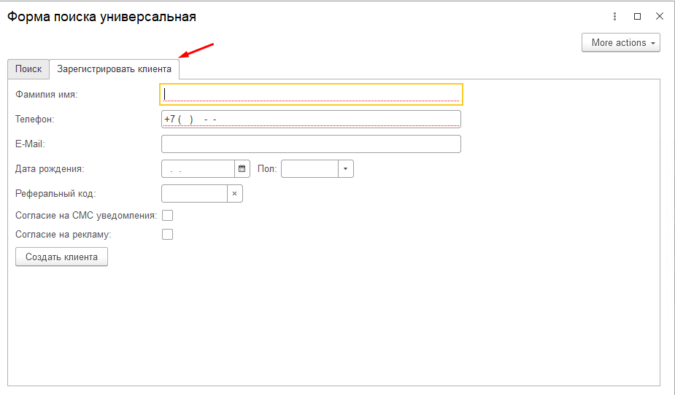This screenshot has width=675, height=395.
Task: Open the three-dot window menu
Action: 614,16
